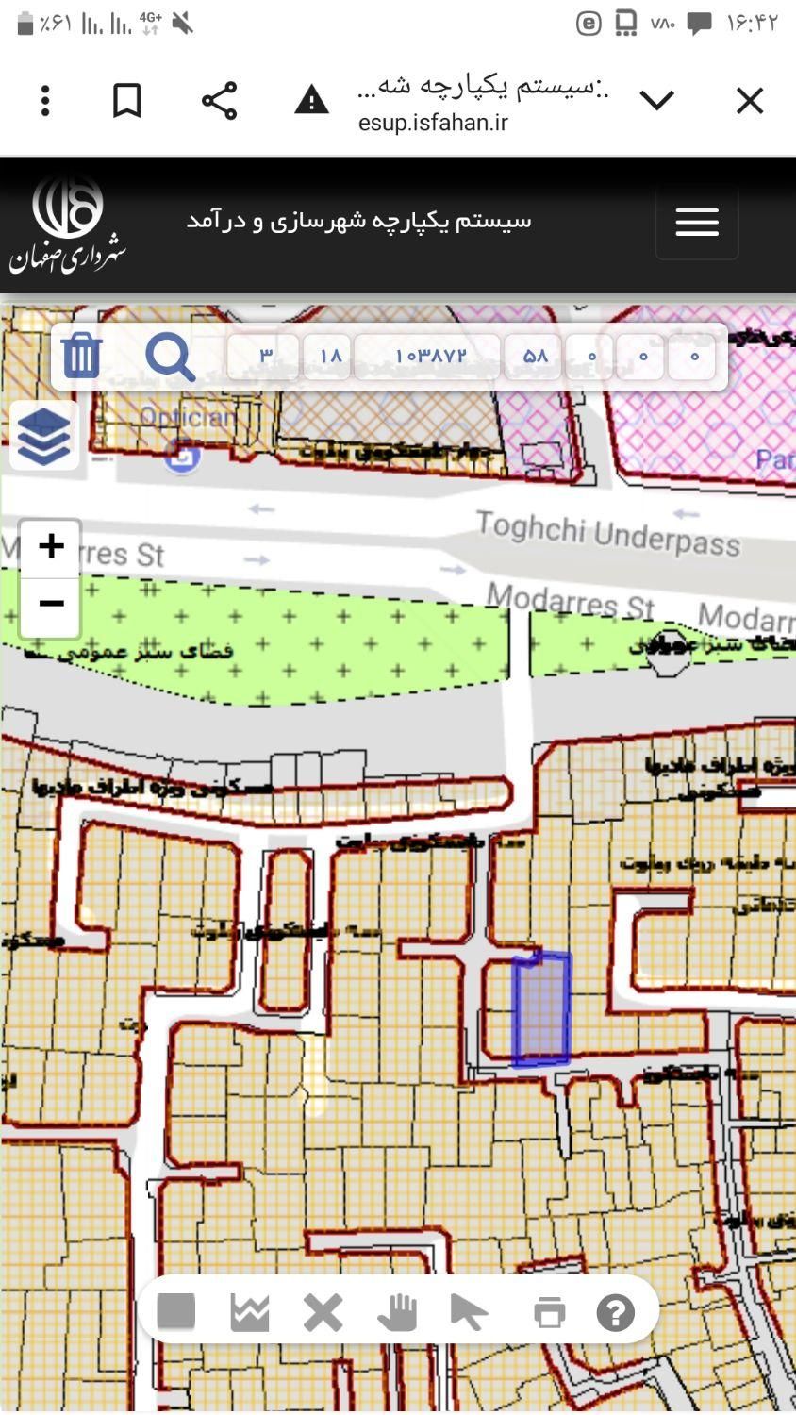Click the trash icon to clear parcel search

[81, 356]
